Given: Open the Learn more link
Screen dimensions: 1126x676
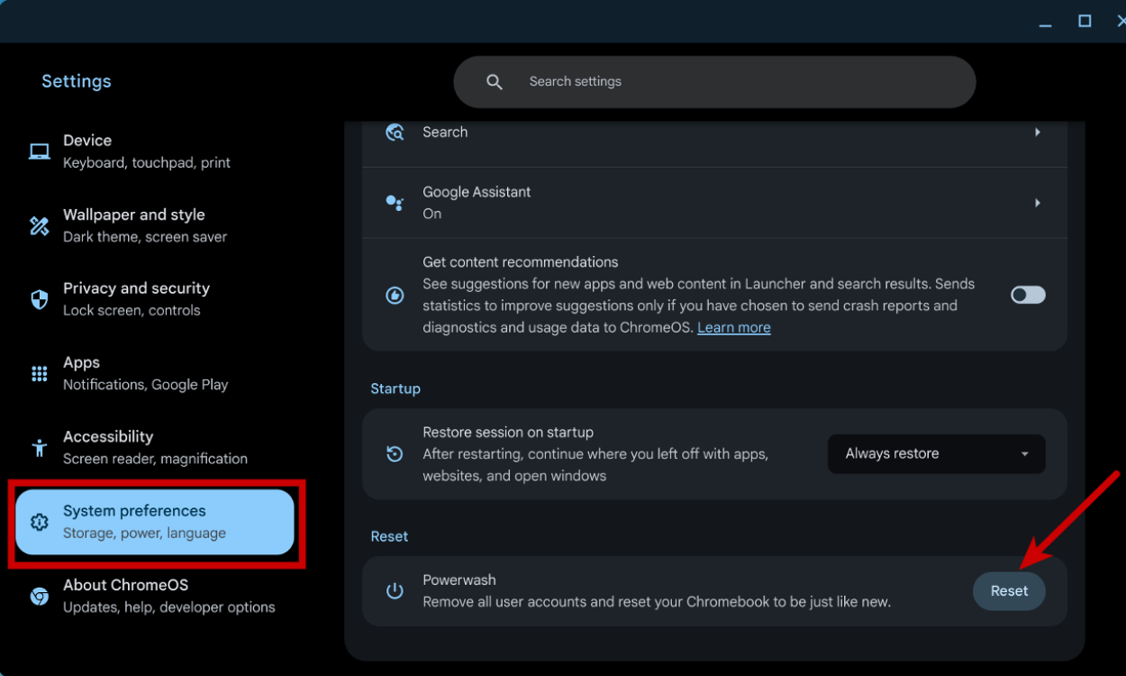Looking at the screenshot, I should 733,327.
